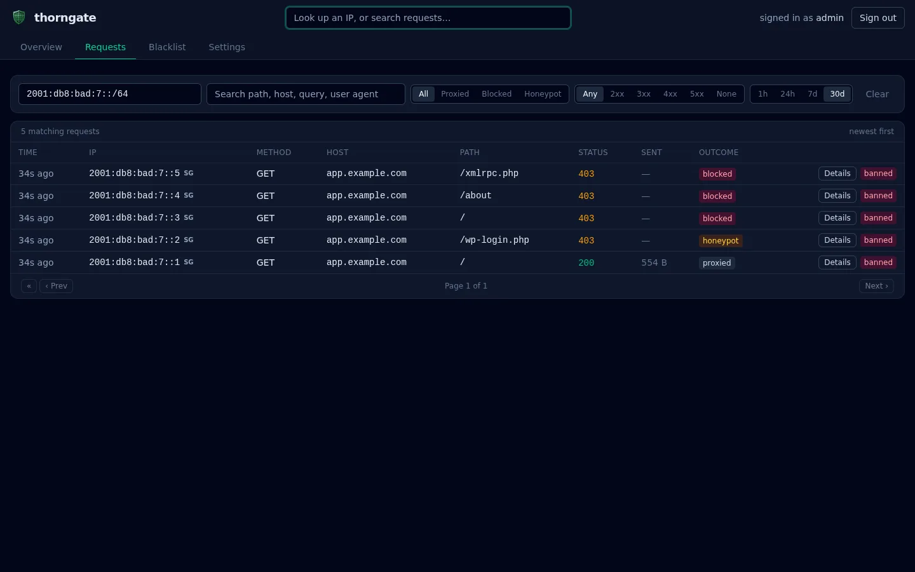The height and width of the screenshot is (572, 915).
Task: Click the '5 matching requests' text
Action: (60, 132)
